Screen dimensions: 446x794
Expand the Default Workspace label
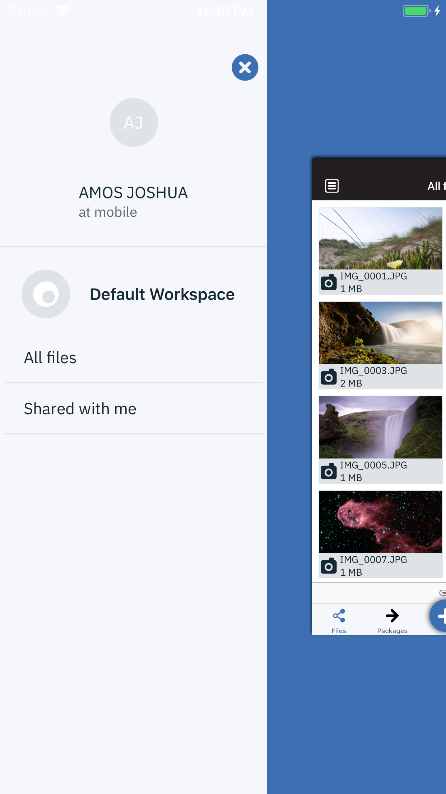[162, 295]
